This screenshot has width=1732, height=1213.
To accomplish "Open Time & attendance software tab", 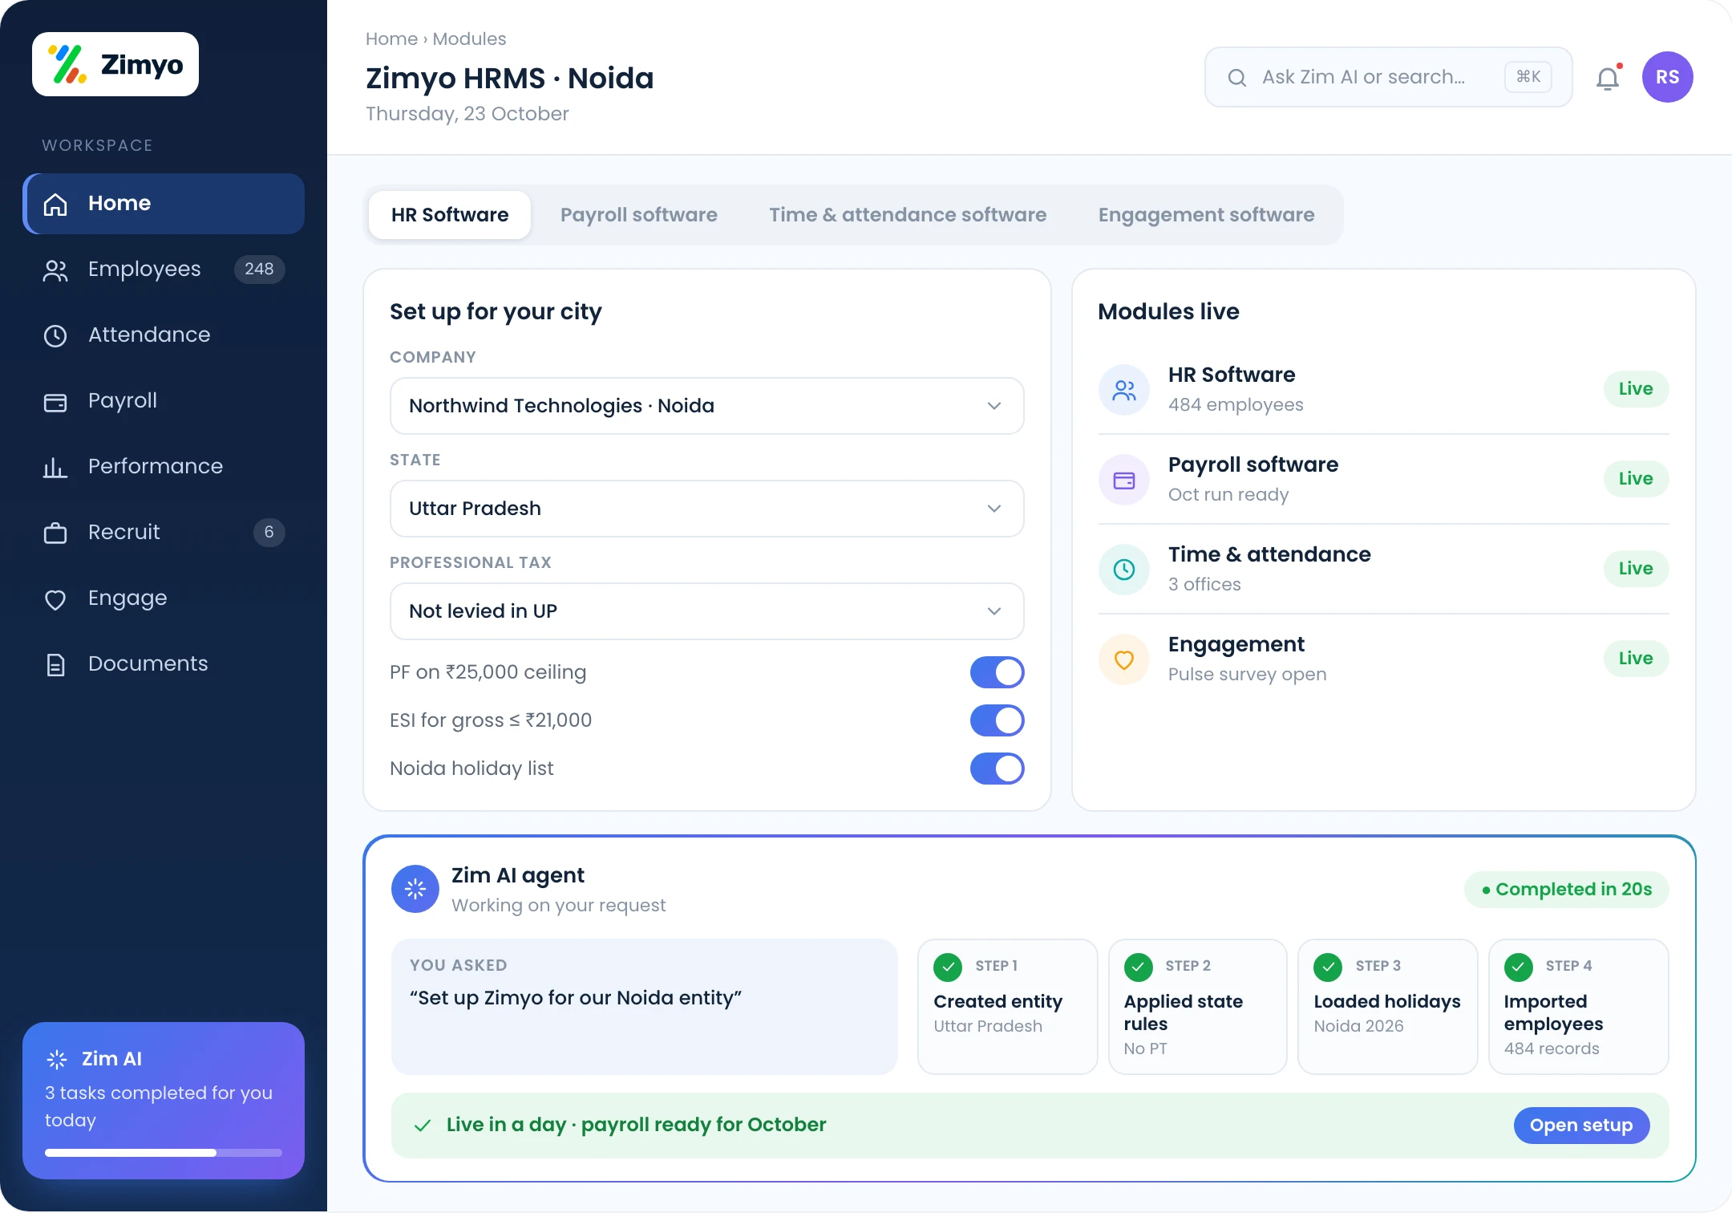I will click(x=908, y=215).
